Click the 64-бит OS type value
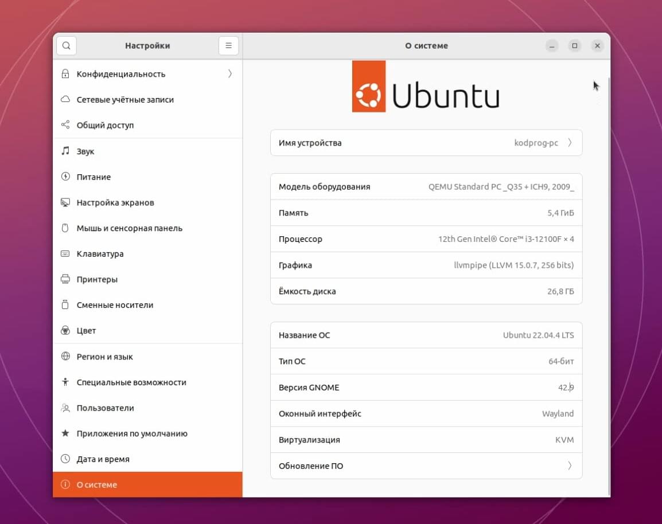This screenshot has height=524, width=662. coord(561,362)
